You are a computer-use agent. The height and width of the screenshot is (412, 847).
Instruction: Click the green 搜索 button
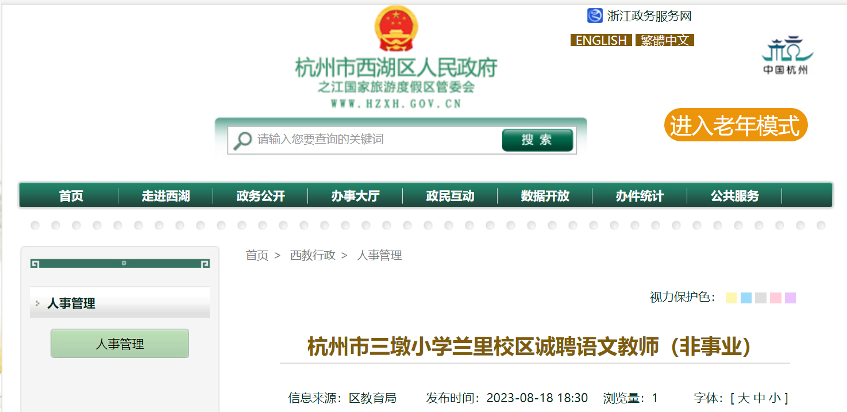point(537,140)
